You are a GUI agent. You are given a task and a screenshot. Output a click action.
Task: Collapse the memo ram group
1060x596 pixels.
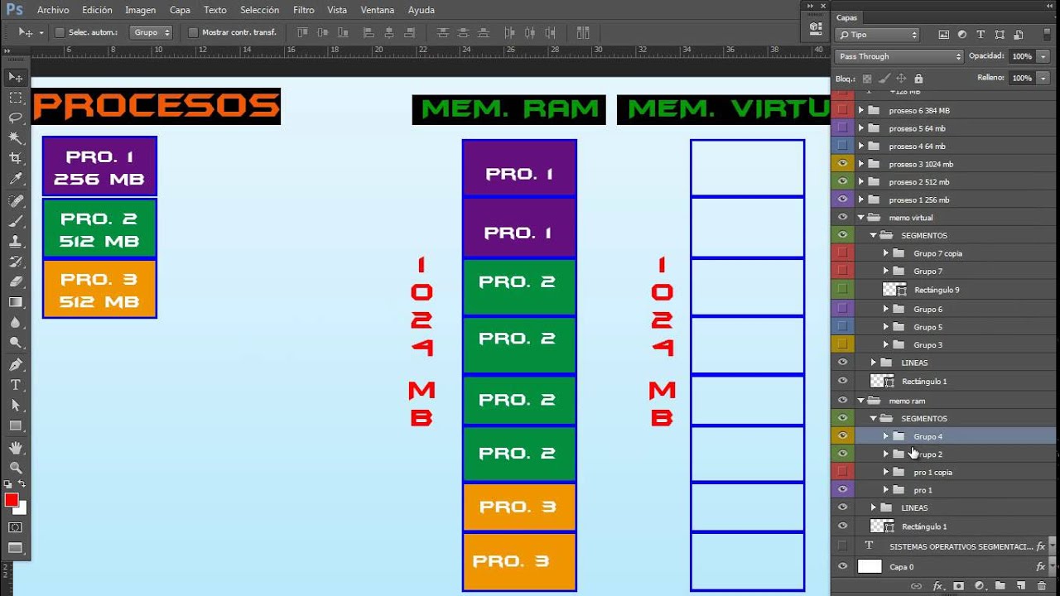pos(861,401)
